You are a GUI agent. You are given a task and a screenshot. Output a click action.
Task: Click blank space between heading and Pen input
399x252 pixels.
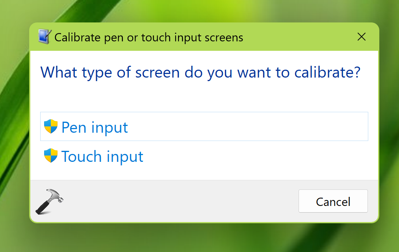[x=197, y=97]
